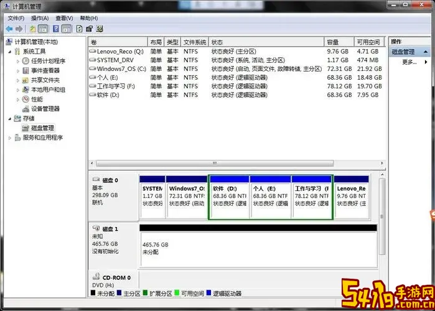Open the 操作(A) menu
The image size is (435, 311).
tap(40, 18)
